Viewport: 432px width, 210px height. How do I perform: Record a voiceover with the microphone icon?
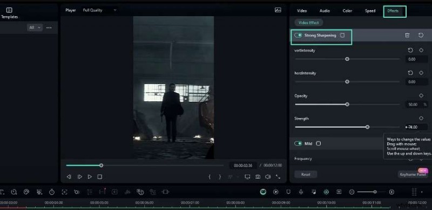click(301, 192)
